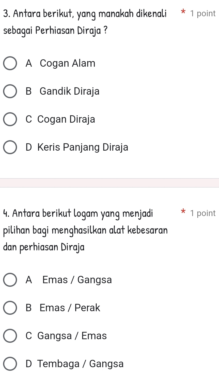Click the radio circle beside Cogan Alam
The width and height of the screenshot is (219, 384).
tap(10, 63)
